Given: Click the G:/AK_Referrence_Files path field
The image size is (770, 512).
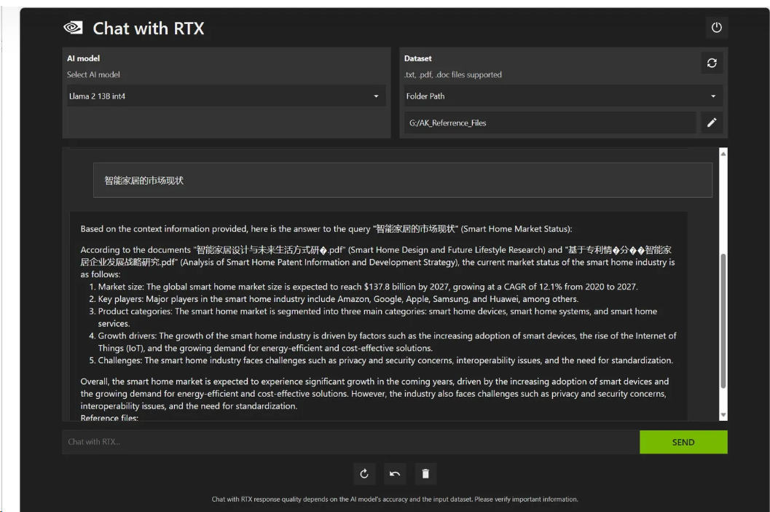Looking at the screenshot, I should point(550,123).
